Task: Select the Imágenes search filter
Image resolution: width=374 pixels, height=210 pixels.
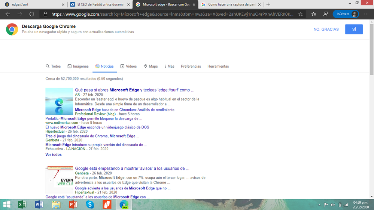Action: click(x=78, y=66)
